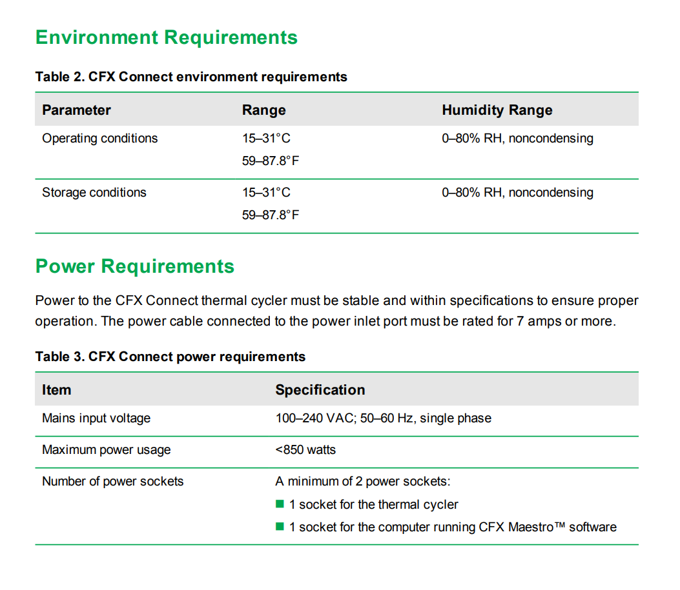Image resolution: width=680 pixels, height=590 pixels.
Task: Select the "Table 3. CFX Connect power requirements" caption
Action: (170, 356)
